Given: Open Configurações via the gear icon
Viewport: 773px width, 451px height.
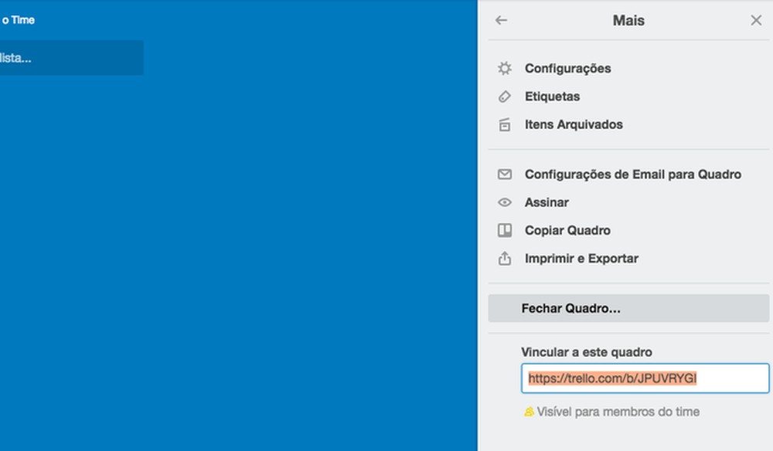Looking at the screenshot, I should click(504, 68).
